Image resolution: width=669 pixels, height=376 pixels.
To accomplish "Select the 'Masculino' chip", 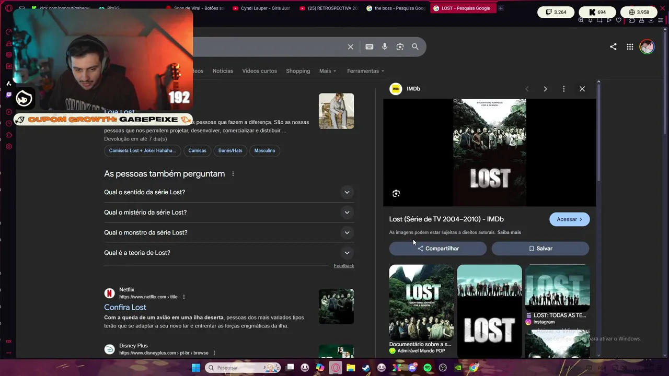I will (x=264, y=150).
